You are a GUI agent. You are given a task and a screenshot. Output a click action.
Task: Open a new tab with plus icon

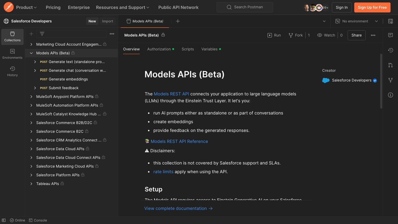[178, 21]
